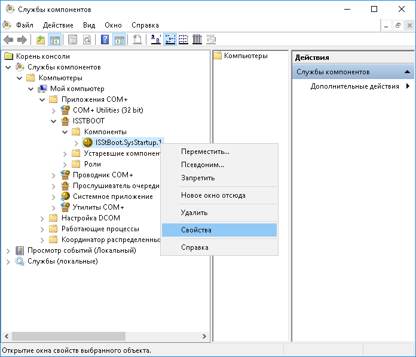The height and width of the screenshot is (357, 416).
Task: Switch to Small Icons view in toolbar
Action: pos(170,40)
